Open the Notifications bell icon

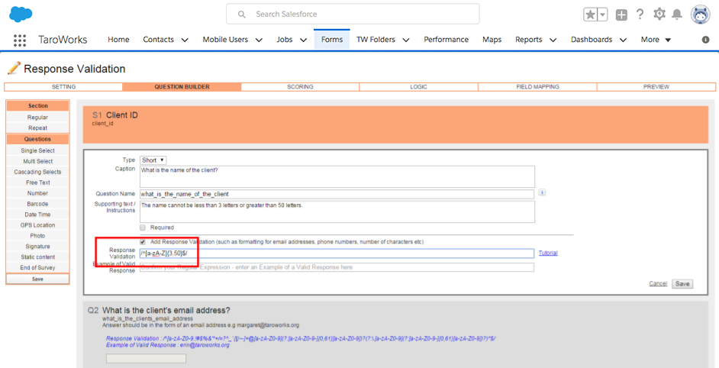click(677, 15)
